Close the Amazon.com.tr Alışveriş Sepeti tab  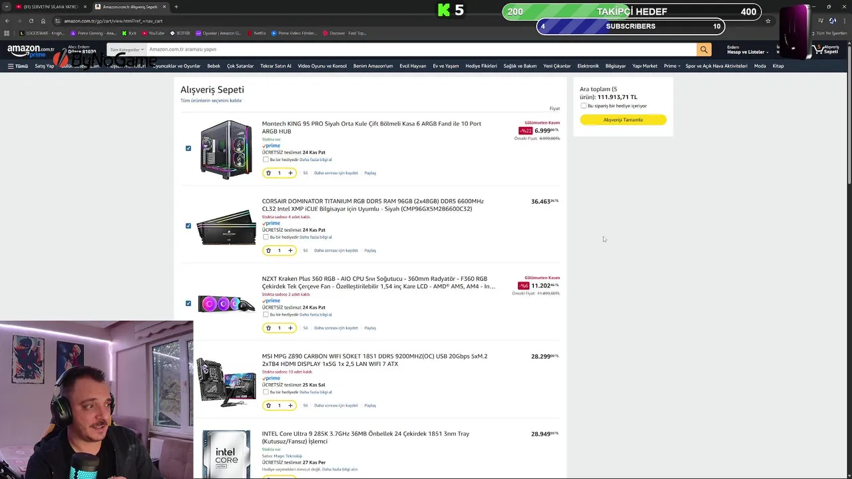point(164,7)
